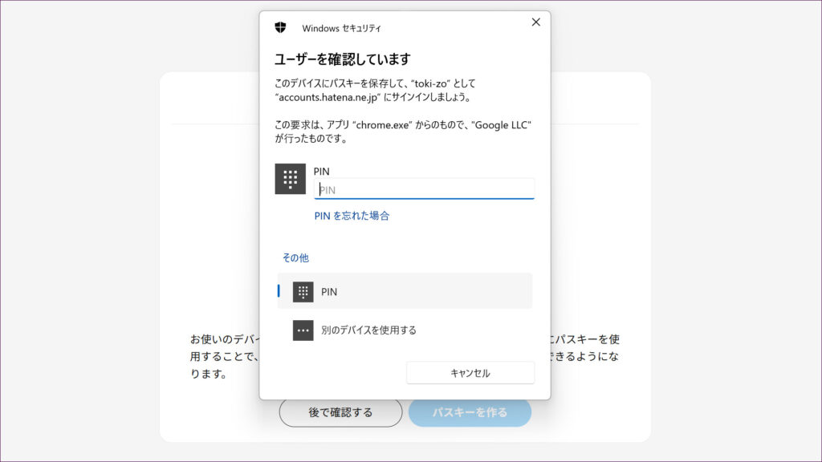Screen dimensions: 822x462
Task: Click the ユーザーを確認しています heading
Action: 343,59
